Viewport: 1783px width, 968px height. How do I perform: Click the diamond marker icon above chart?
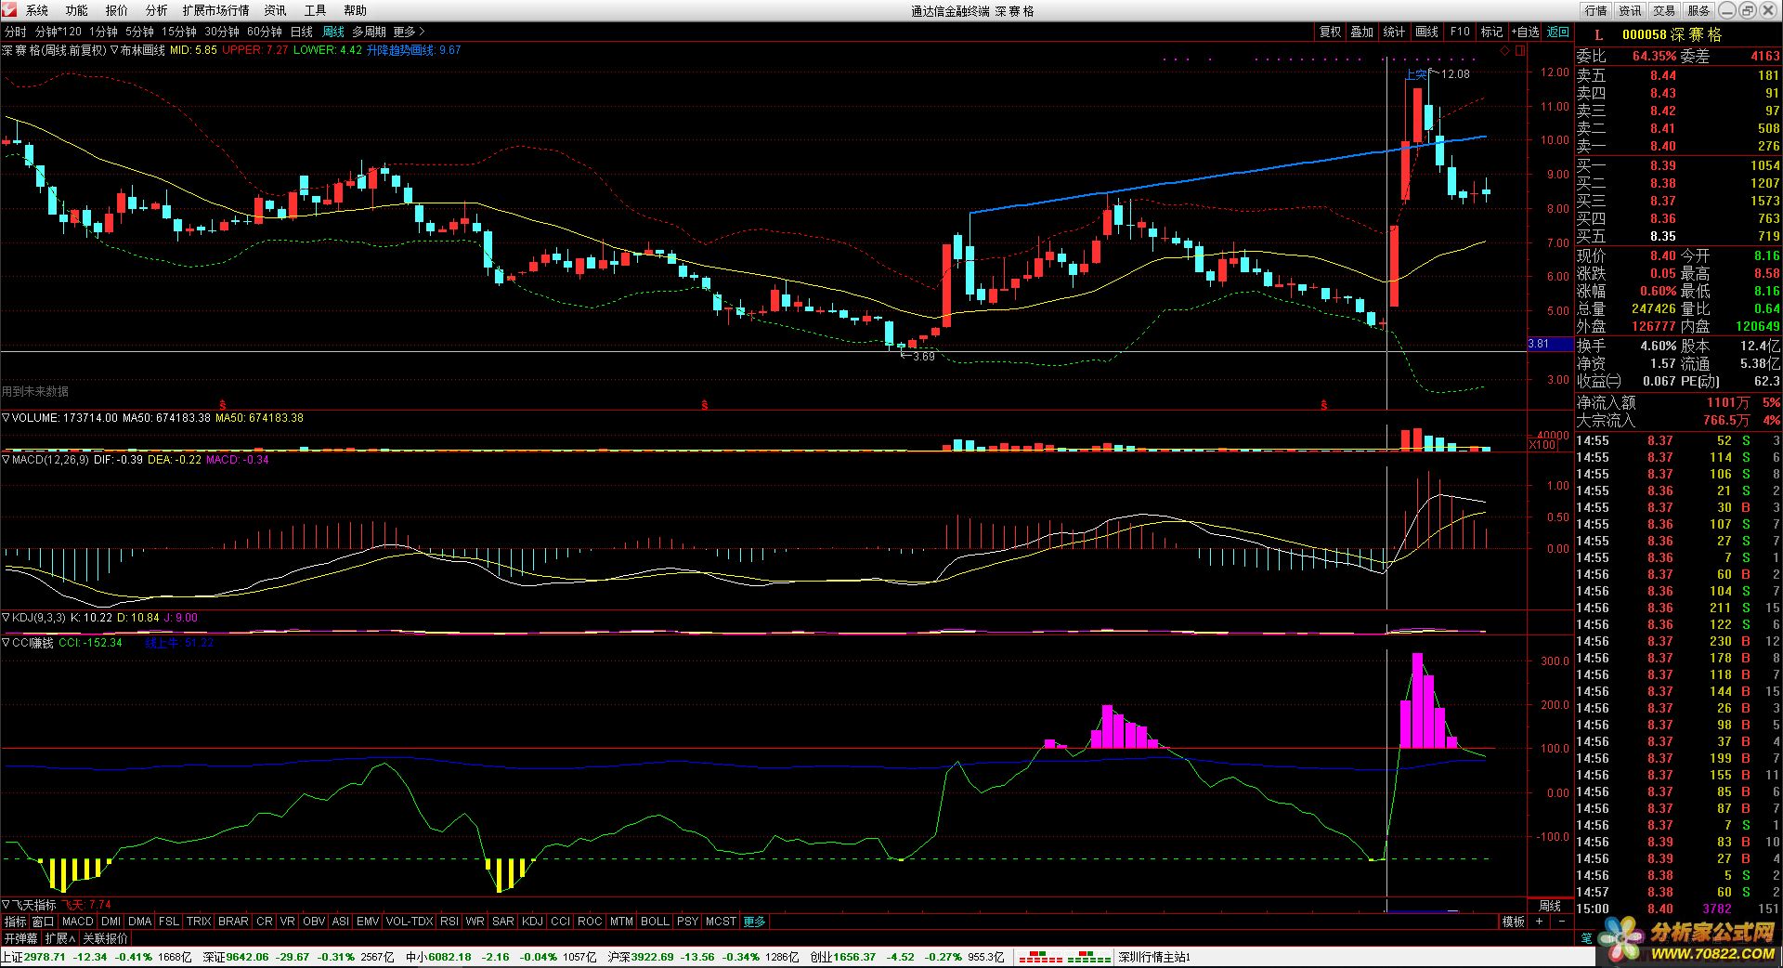tap(1505, 51)
